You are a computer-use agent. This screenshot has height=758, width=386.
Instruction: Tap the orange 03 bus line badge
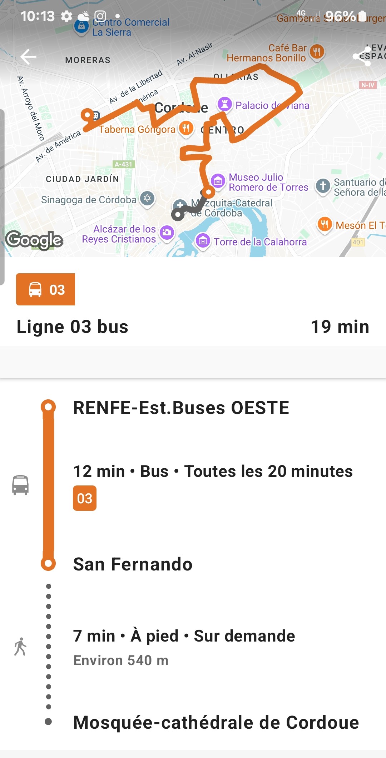point(46,289)
